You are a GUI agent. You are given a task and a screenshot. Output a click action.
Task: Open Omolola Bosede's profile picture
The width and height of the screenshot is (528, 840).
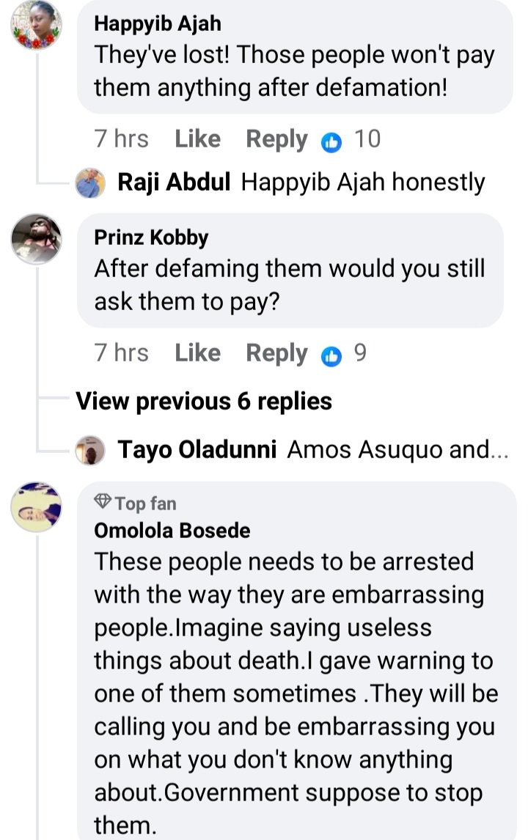click(36, 506)
